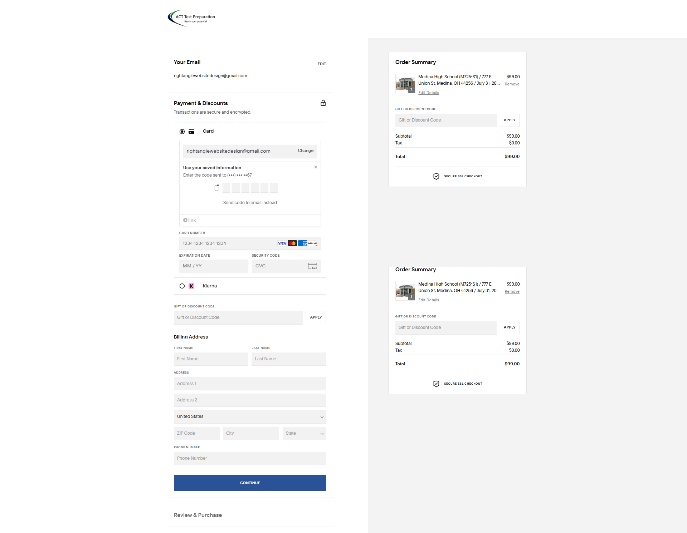687x533 pixels.
Task: Click the padlock icon beside Payment & Discounts
Action: (x=323, y=103)
